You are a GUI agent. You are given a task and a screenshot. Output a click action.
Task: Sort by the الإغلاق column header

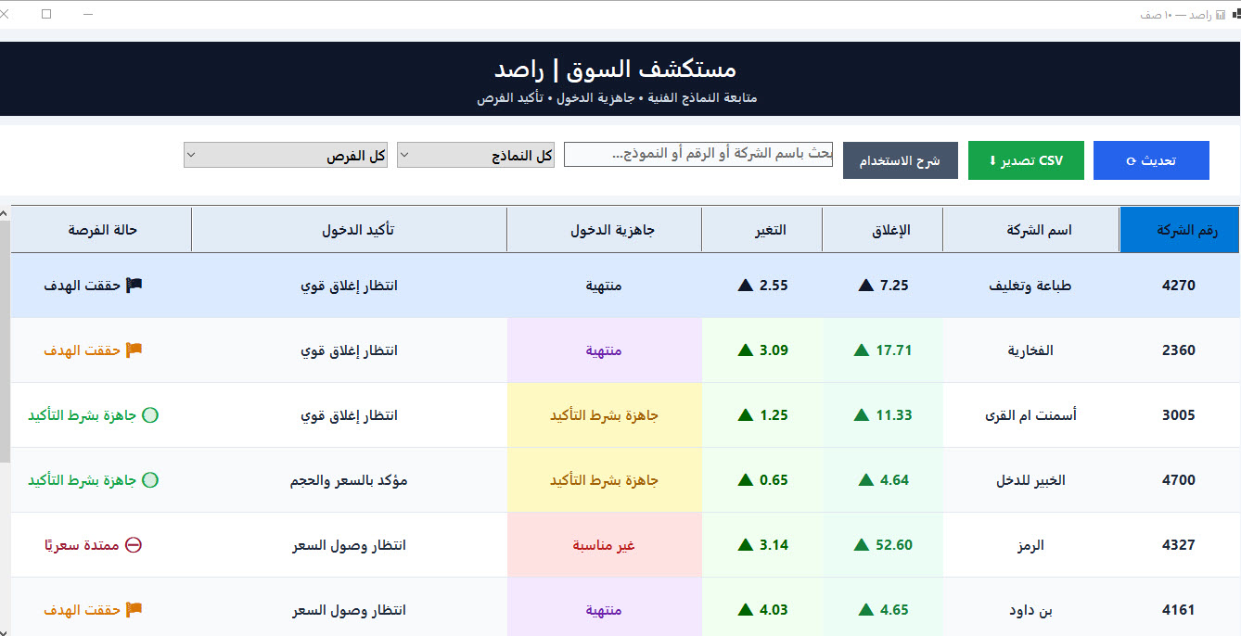pos(883,230)
